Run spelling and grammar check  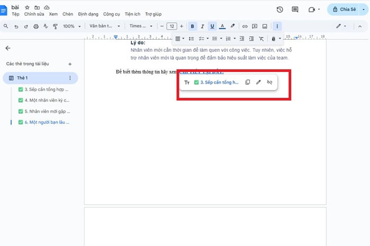point(45,26)
